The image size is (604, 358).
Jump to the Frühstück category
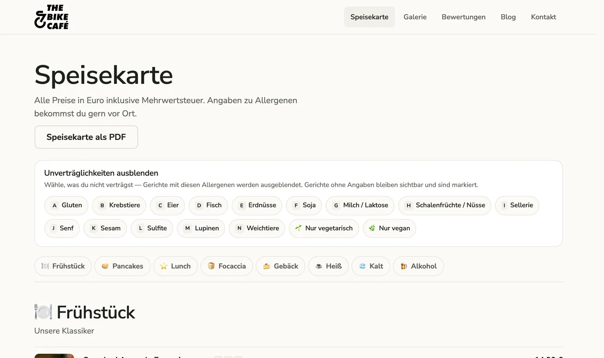tap(63, 266)
